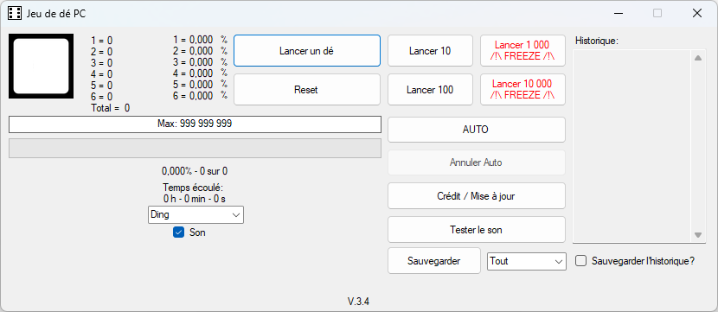
Task: Click the dice app icon in title bar
Action: coord(15,13)
